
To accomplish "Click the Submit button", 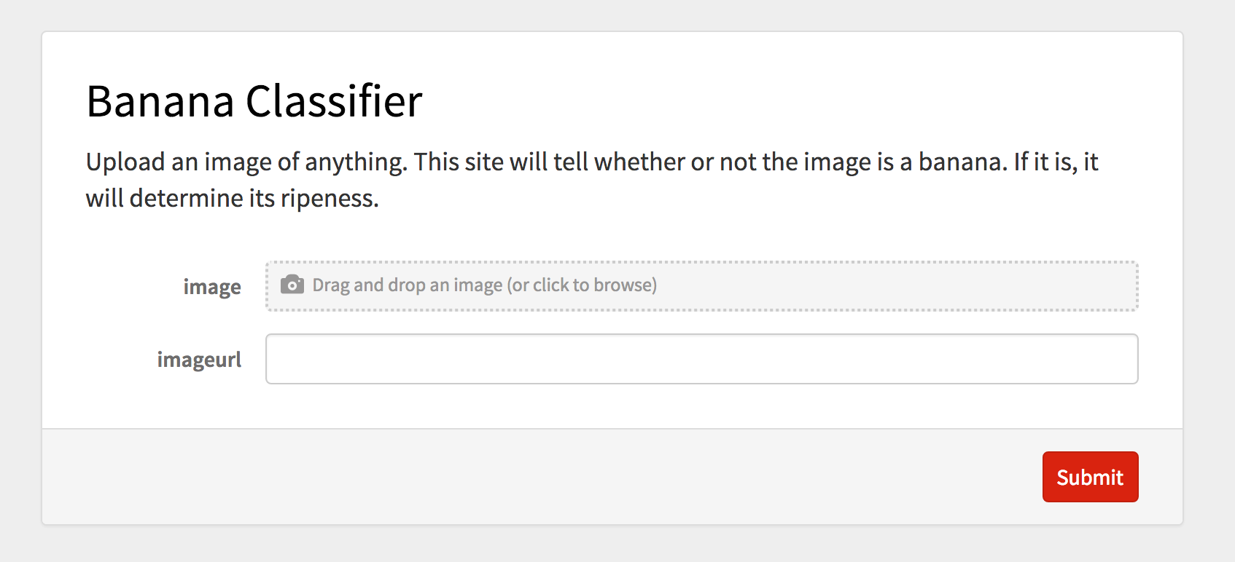I will click(x=1090, y=477).
